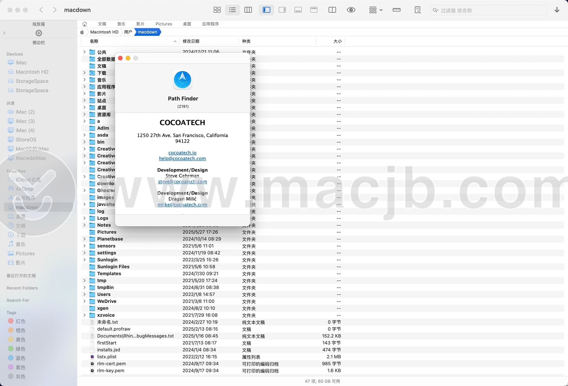
Task: Click Recent Folders sidebar section
Action: tap(22, 288)
